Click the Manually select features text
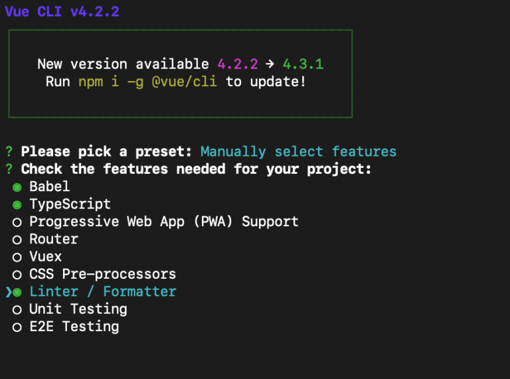 point(299,152)
